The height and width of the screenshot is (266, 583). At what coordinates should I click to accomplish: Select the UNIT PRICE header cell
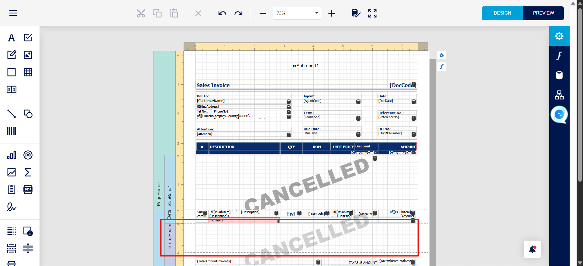(343, 147)
